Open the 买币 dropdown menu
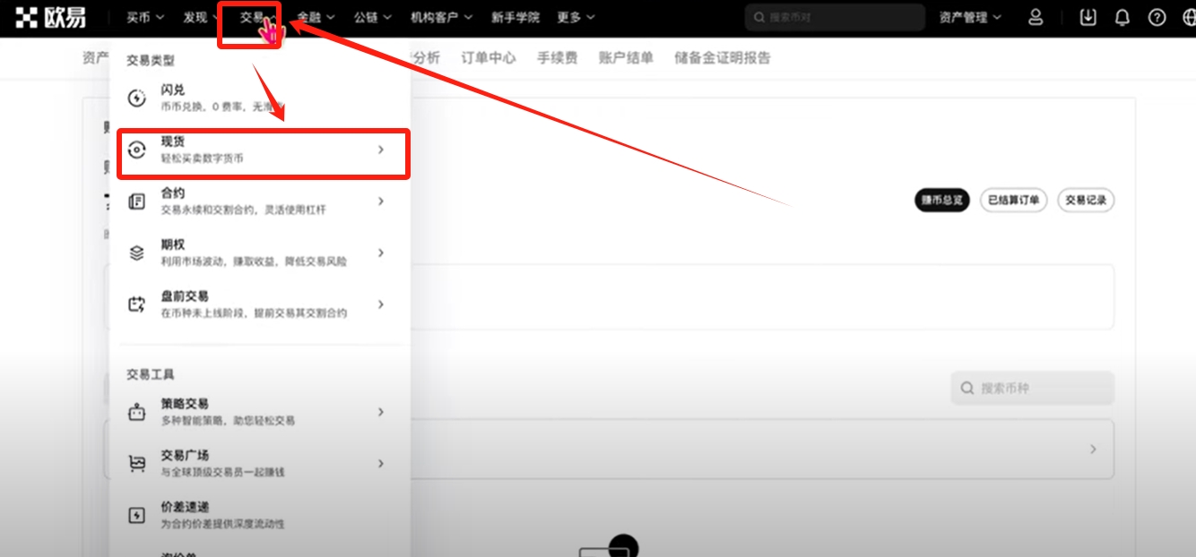The width and height of the screenshot is (1196, 557). (x=144, y=17)
